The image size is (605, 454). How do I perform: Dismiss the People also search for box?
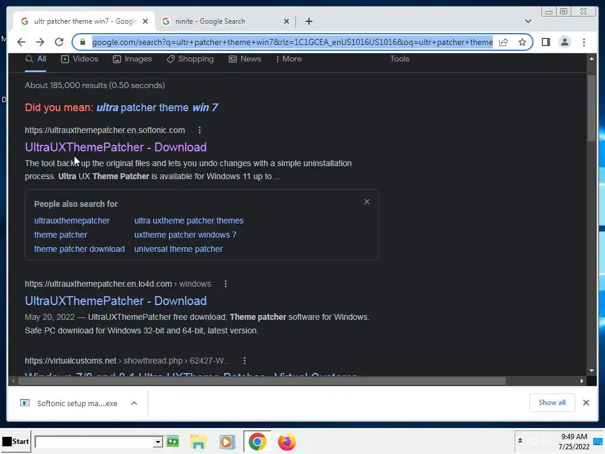(x=366, y=202)
